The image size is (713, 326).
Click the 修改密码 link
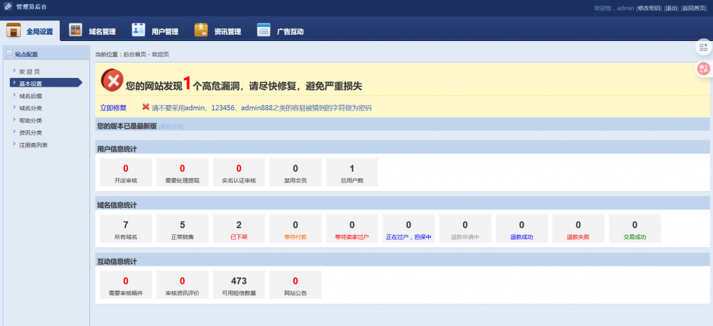point(648,8)
